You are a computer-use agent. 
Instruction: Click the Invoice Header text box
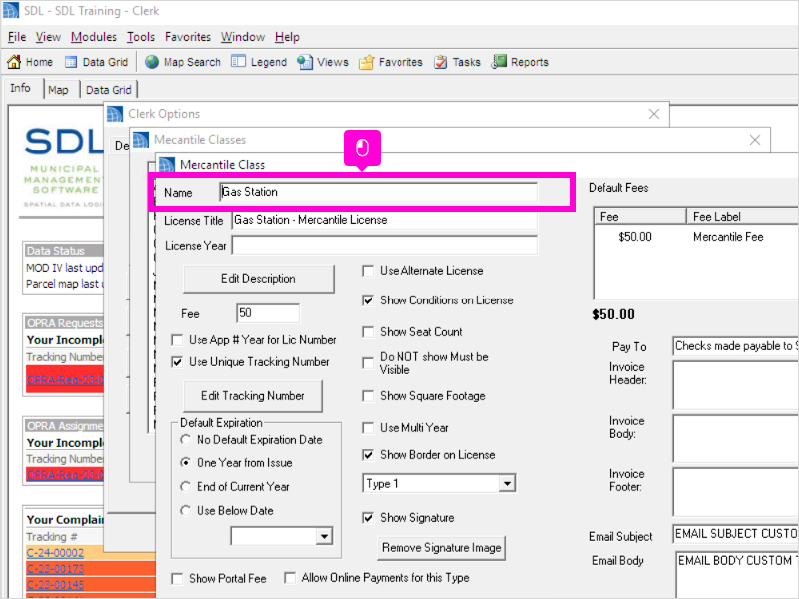[x=735, y=385]
